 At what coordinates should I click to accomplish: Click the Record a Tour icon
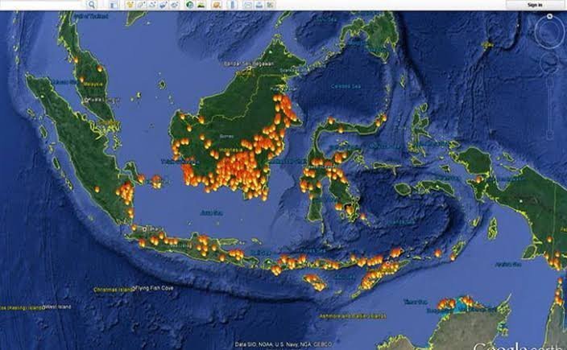pyautogui.click(x=175, y=5)
